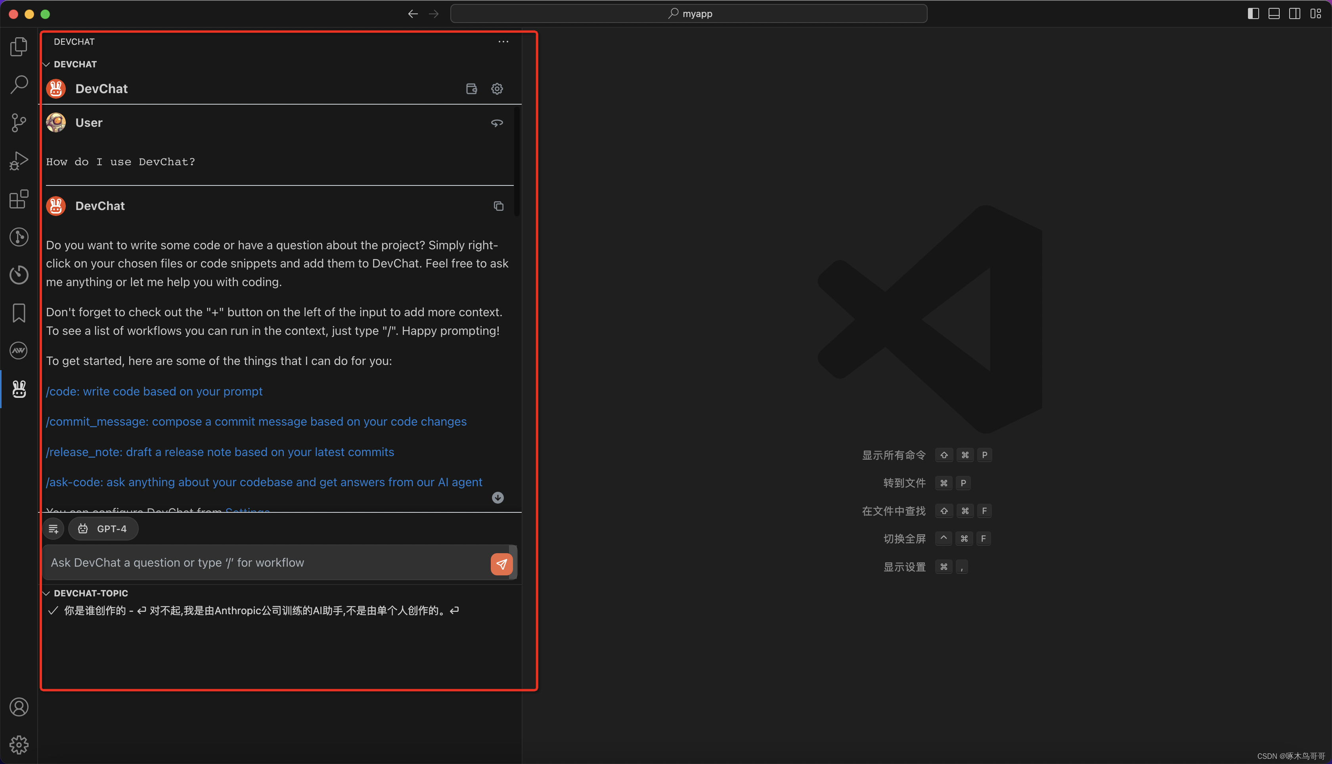The image size is (1332, 764).
Task: Click 'How do I use DevChat?' message text
Action: pyautogui.click(x=121, y=162)
